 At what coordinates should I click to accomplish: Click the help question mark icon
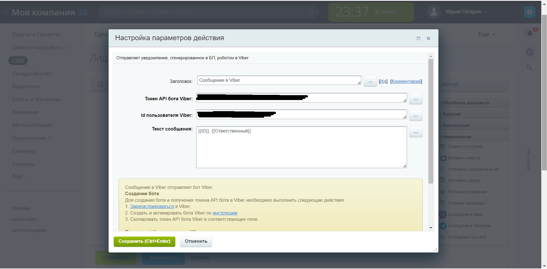coord(530,12)
